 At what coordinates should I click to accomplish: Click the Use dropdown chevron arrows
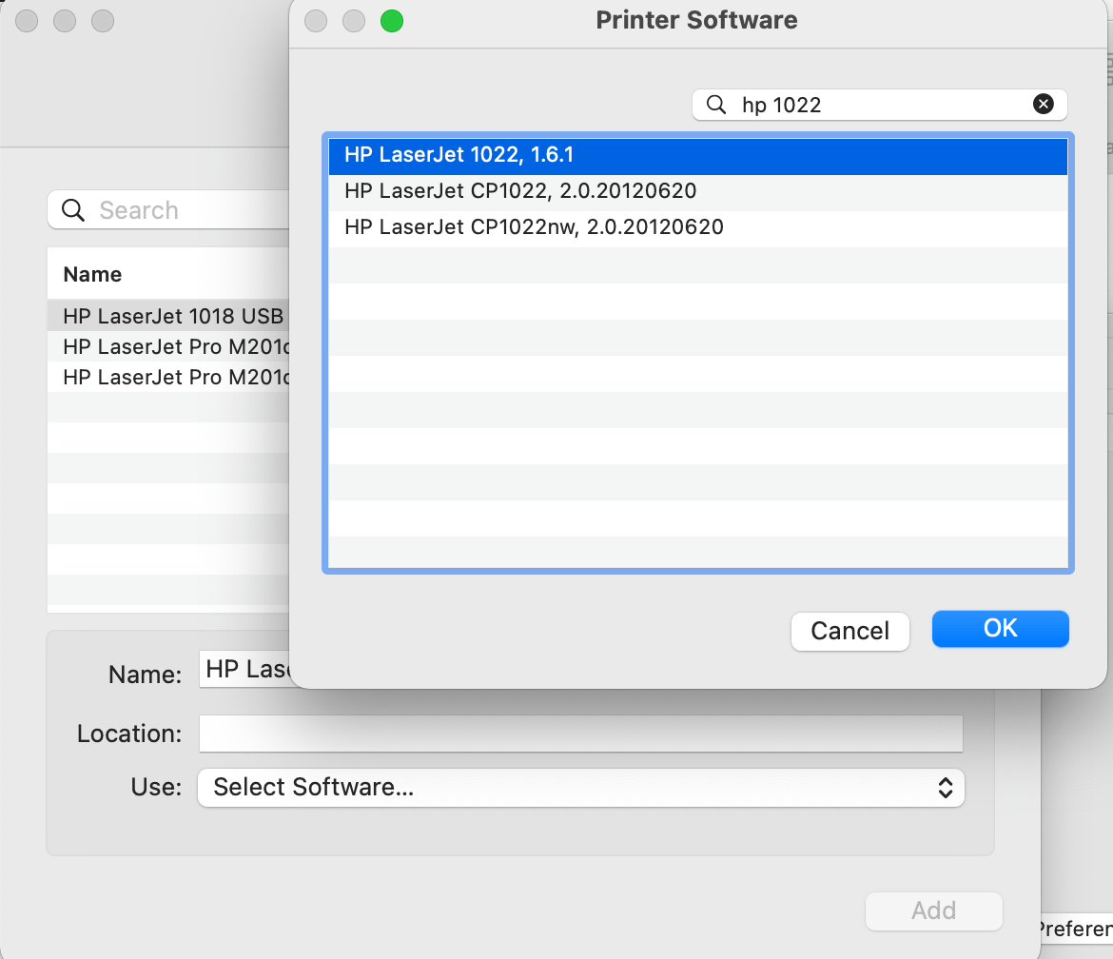(946, 788)
